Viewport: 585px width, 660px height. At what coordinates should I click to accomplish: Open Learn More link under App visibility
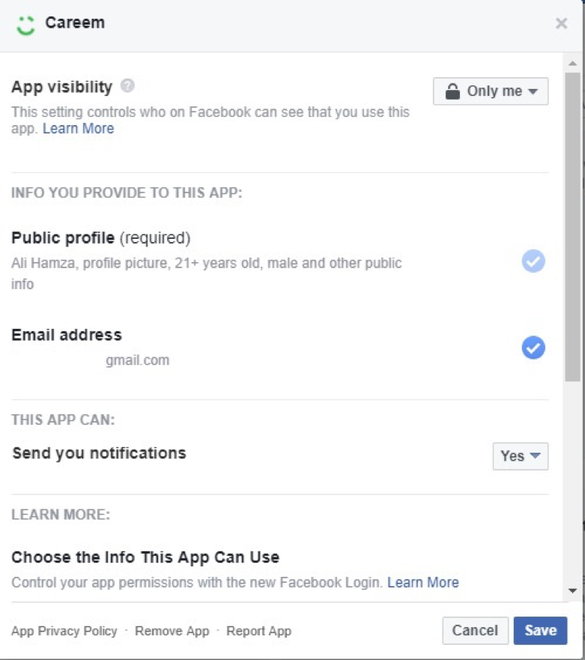[79, 129]
